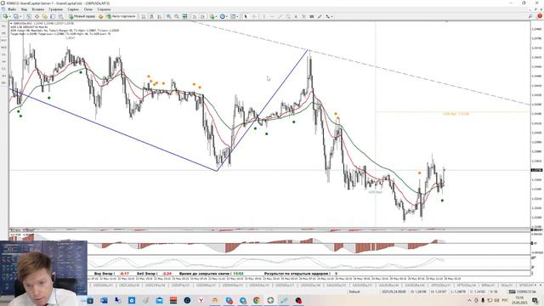Screen dimensions: 544x306
Task: Switch to M1 timeframe in left sidebar
Action: click(x=3, y=26)
